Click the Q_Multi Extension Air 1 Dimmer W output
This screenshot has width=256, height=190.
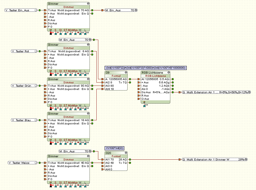click(x=208, y=159)
